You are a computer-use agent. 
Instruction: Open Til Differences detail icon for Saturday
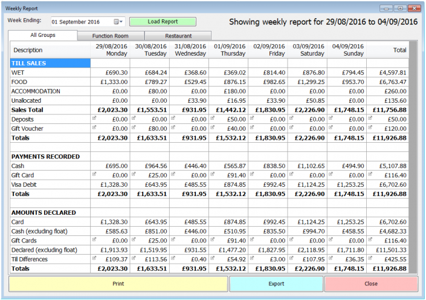click(291, 258)
